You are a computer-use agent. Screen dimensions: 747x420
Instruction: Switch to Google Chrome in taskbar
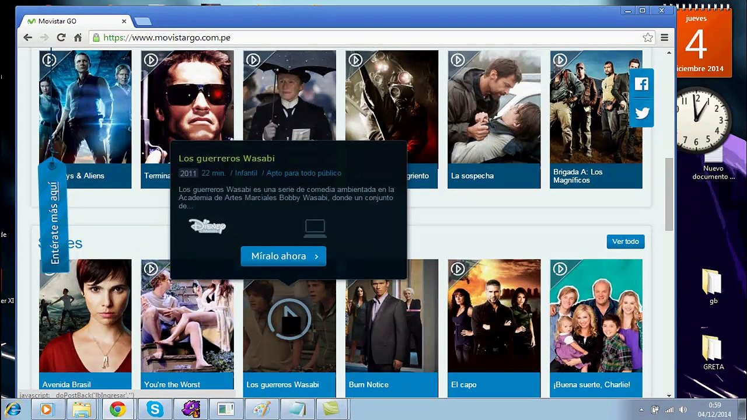118,409
